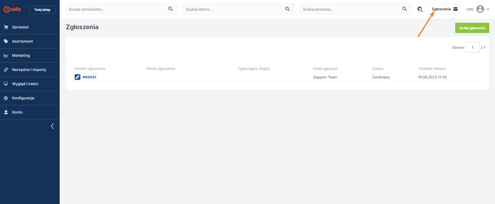Focus the Szukaj zamówienia search field

pos(116,9)
